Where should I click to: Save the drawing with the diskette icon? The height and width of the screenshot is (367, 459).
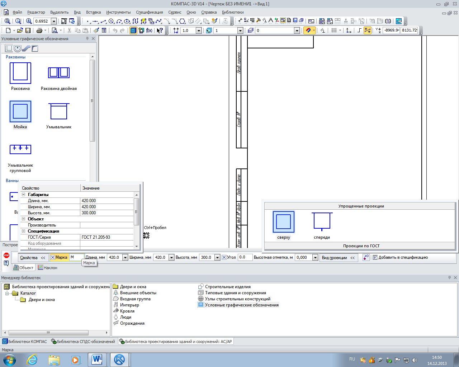[28, 30]
